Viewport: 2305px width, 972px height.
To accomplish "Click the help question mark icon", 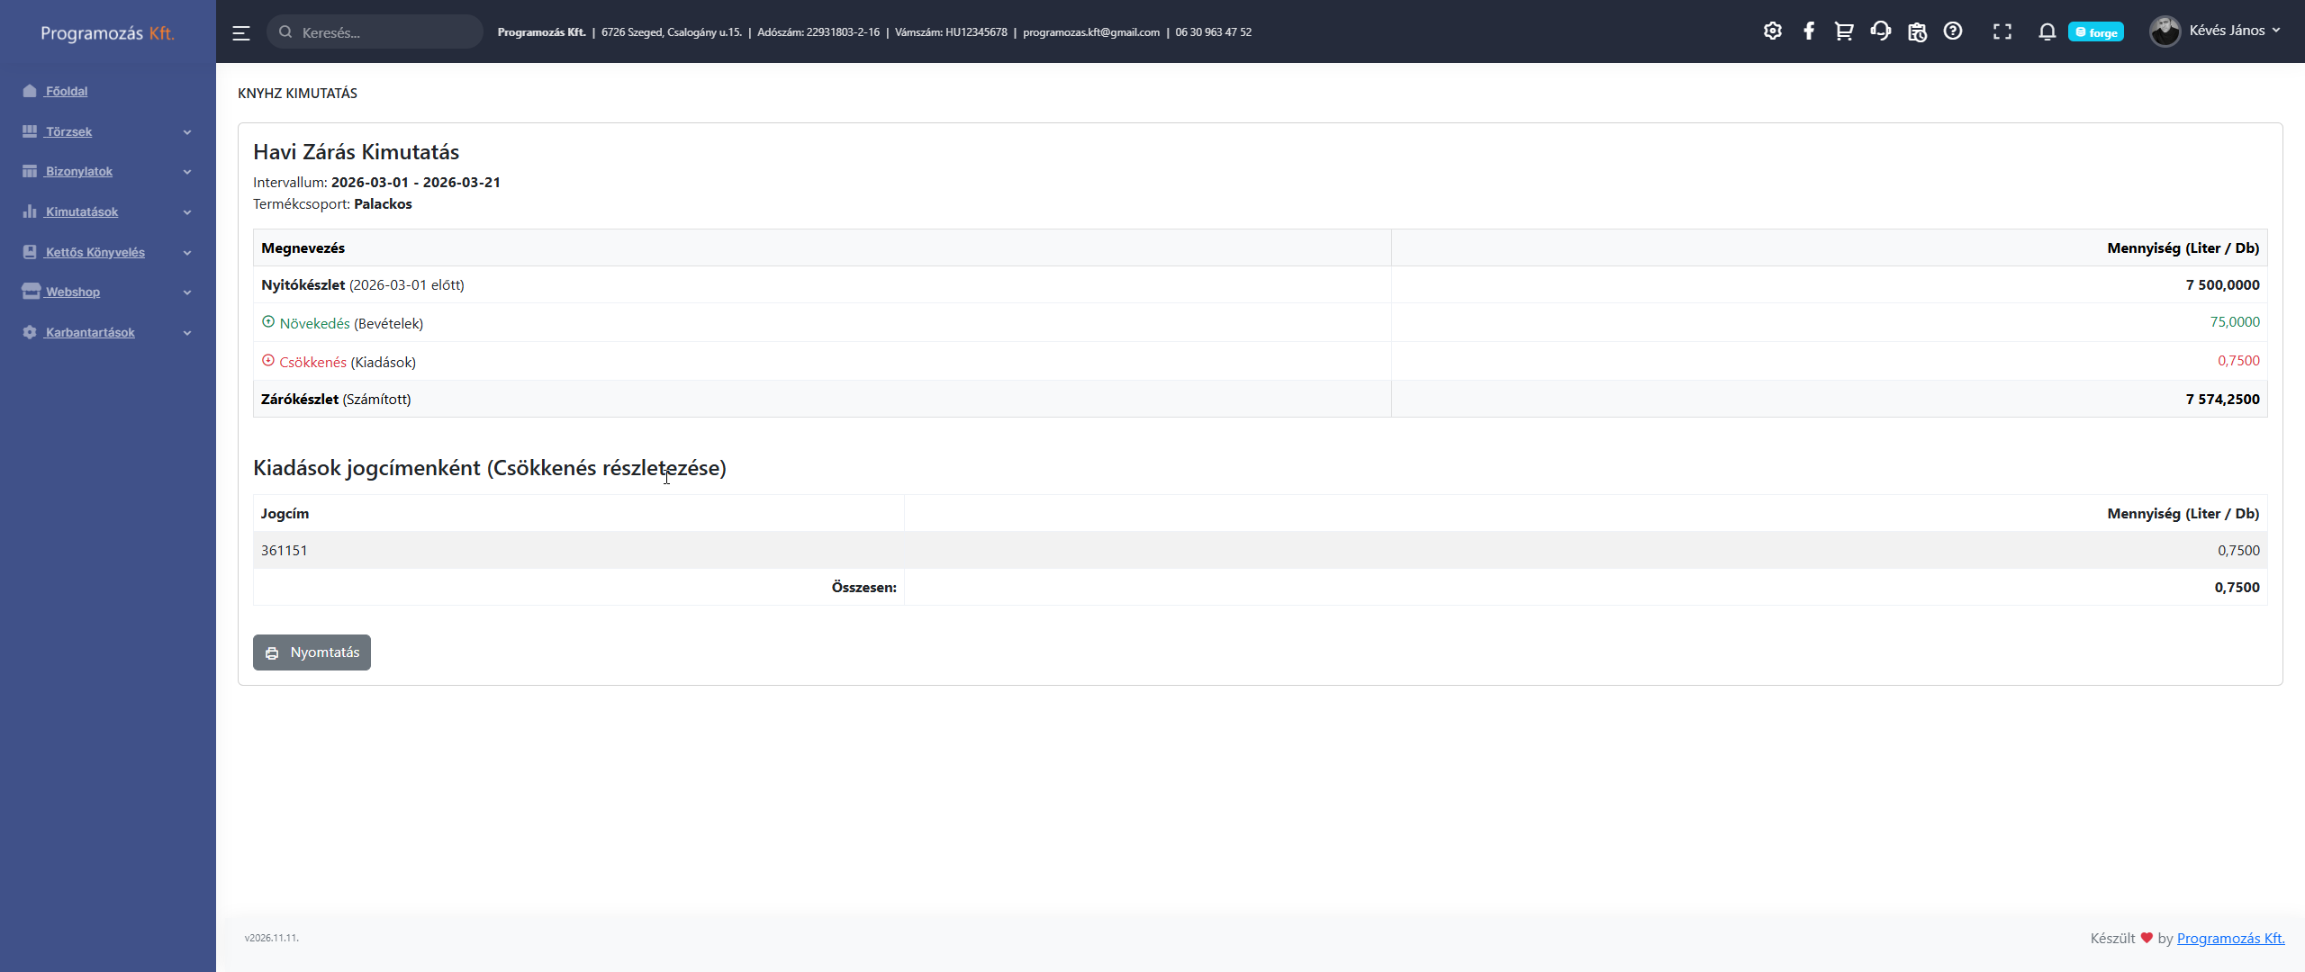I will point(1952,31).
